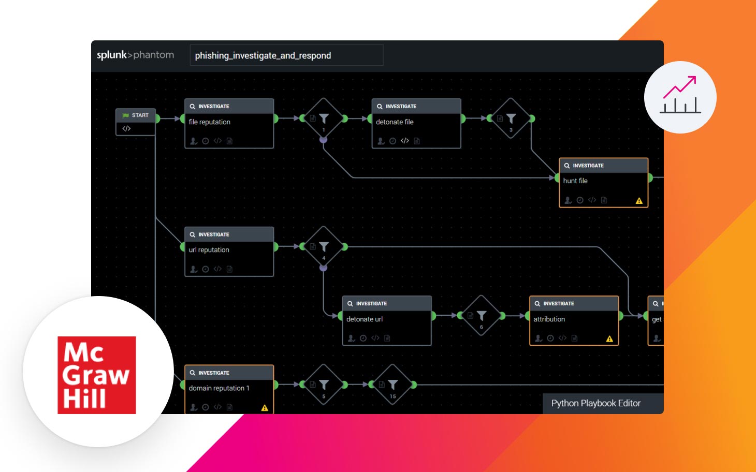Screen dimensions: 756x472
Task: Open the code icon in hunt file block
Action: coord(592,200)
